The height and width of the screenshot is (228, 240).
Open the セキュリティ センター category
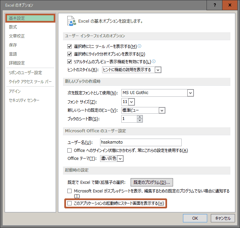[30, 100]
